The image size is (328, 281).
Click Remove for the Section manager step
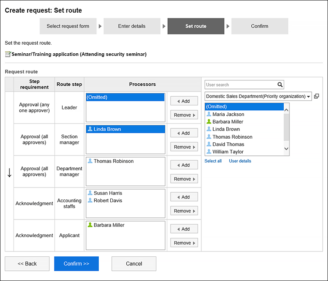[x=184, y=147]
